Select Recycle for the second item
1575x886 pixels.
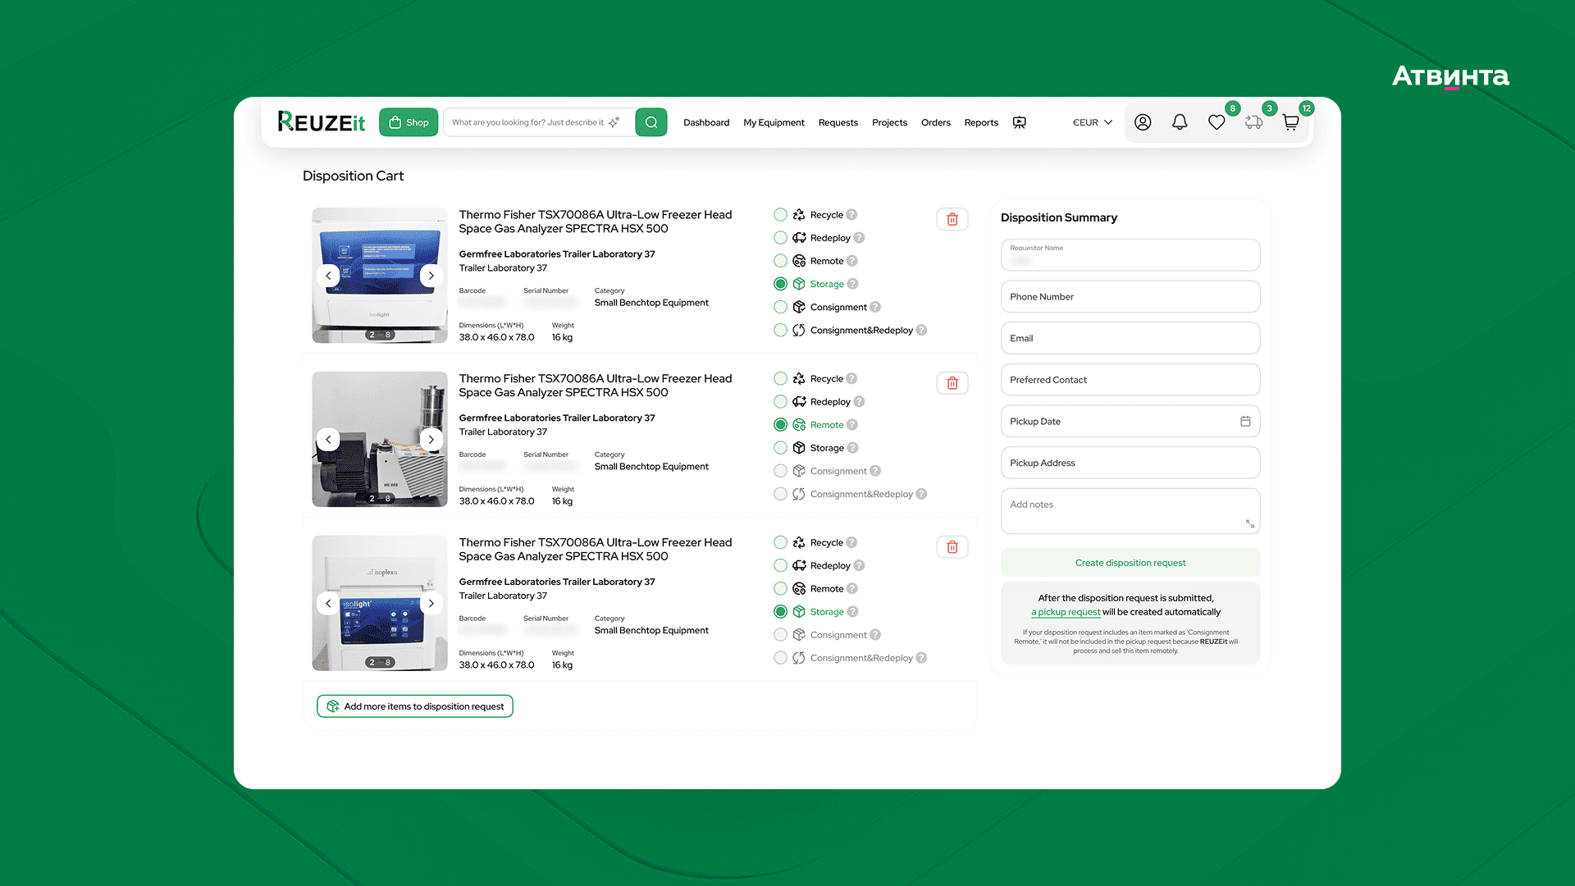coord(780,379)
